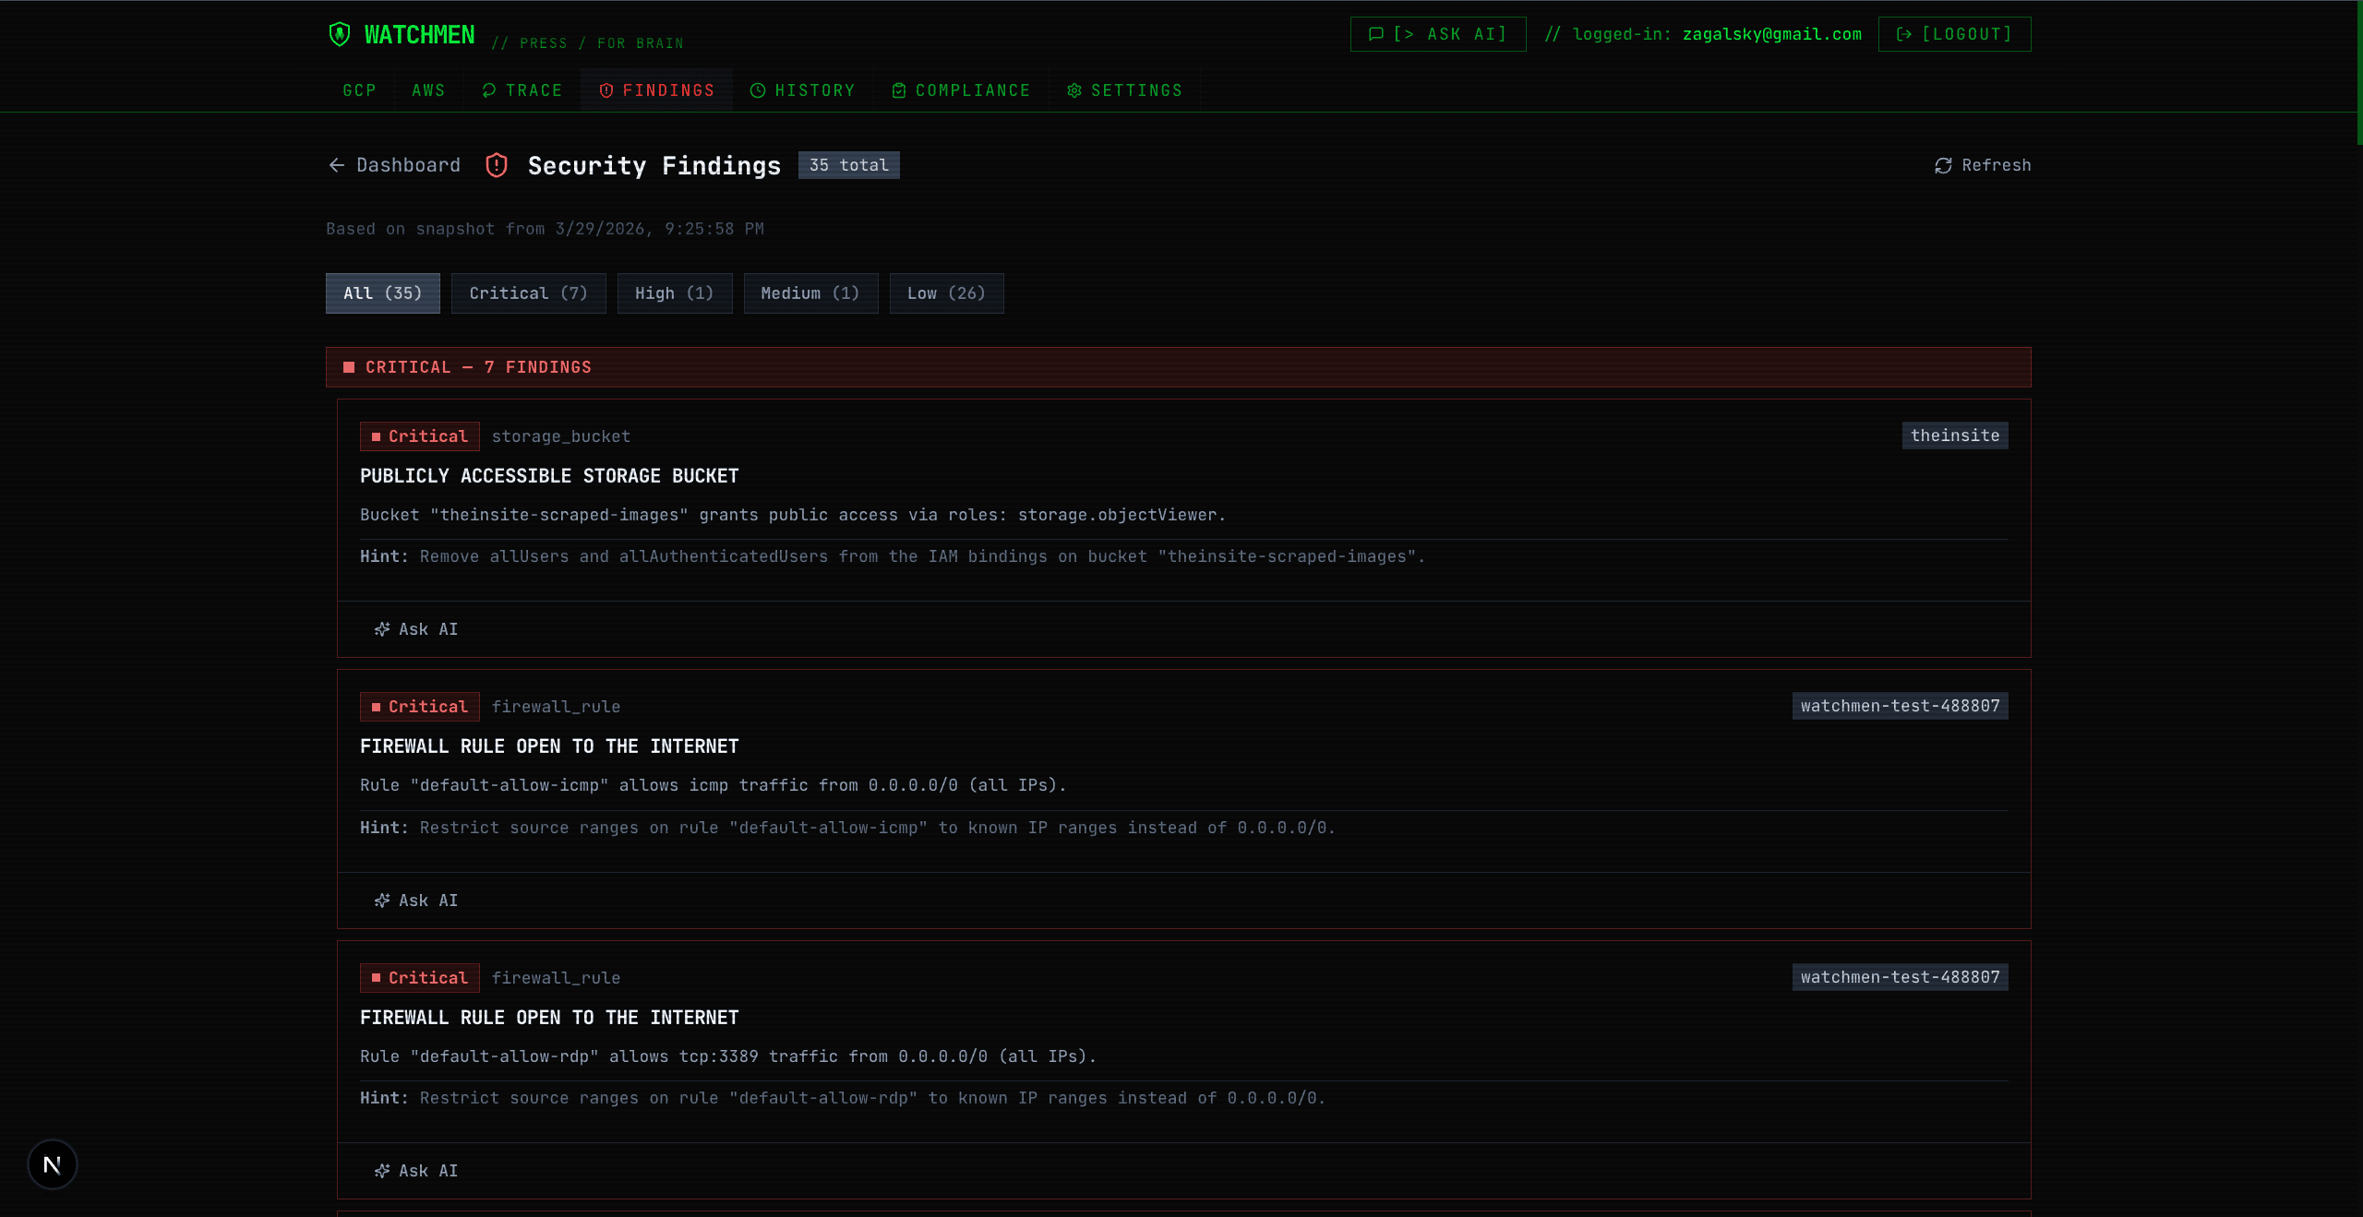
Task: Switch to the Trace tab
Action: coord(522,90)
